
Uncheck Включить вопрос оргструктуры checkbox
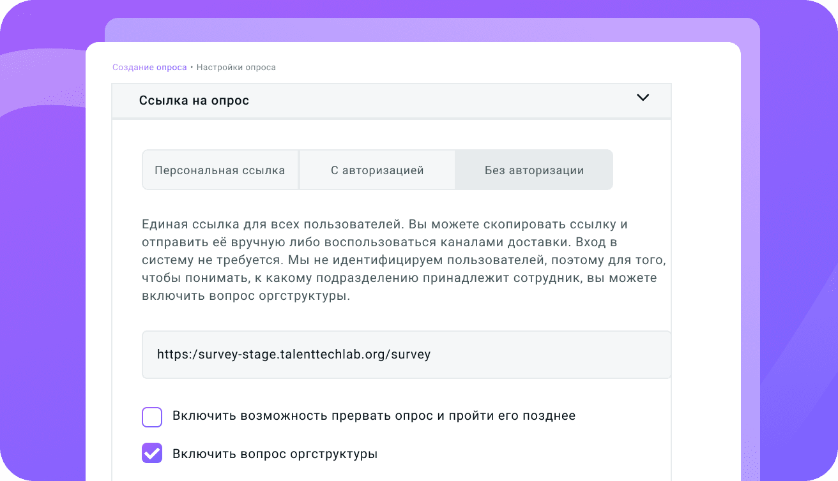pos(152,454)
